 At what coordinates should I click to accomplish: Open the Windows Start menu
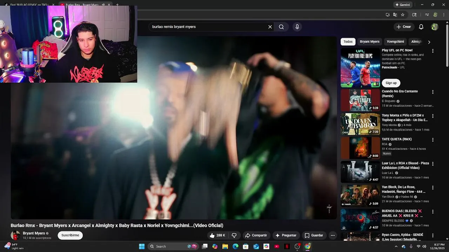click(142, 246)
